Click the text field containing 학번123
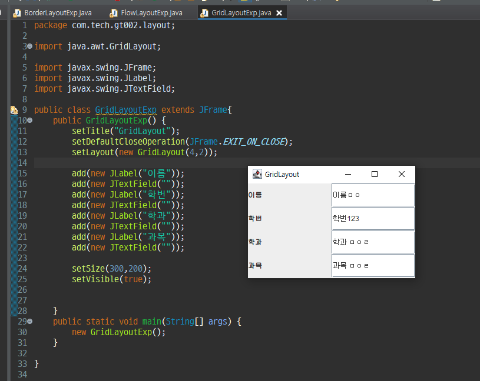Viewport: 480px width, 381px height. (373, 219)
